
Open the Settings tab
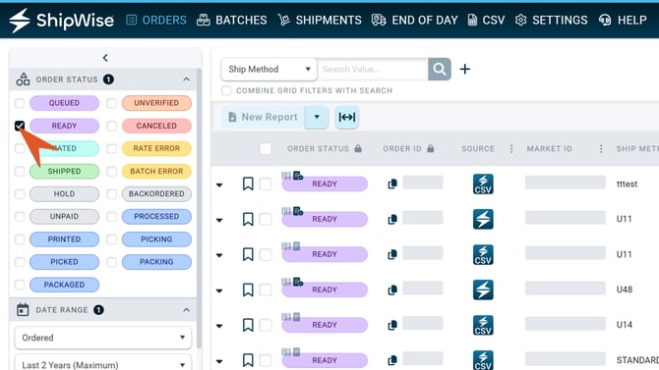click(552, 21)
